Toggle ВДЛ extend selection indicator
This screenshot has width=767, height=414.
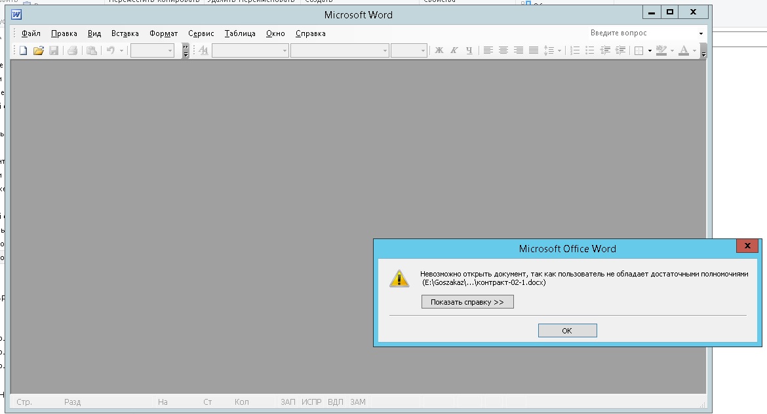[335, 402]
